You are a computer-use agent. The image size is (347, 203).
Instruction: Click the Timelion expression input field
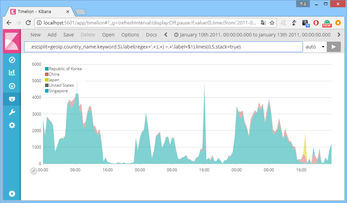164,47
